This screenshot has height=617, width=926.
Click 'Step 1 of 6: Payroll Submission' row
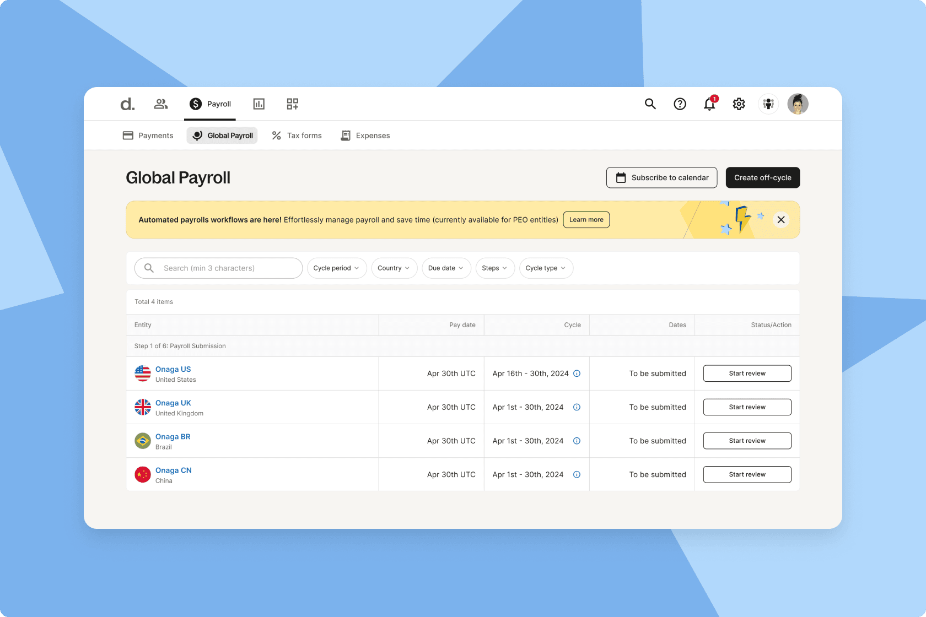[x=463, y=346]
